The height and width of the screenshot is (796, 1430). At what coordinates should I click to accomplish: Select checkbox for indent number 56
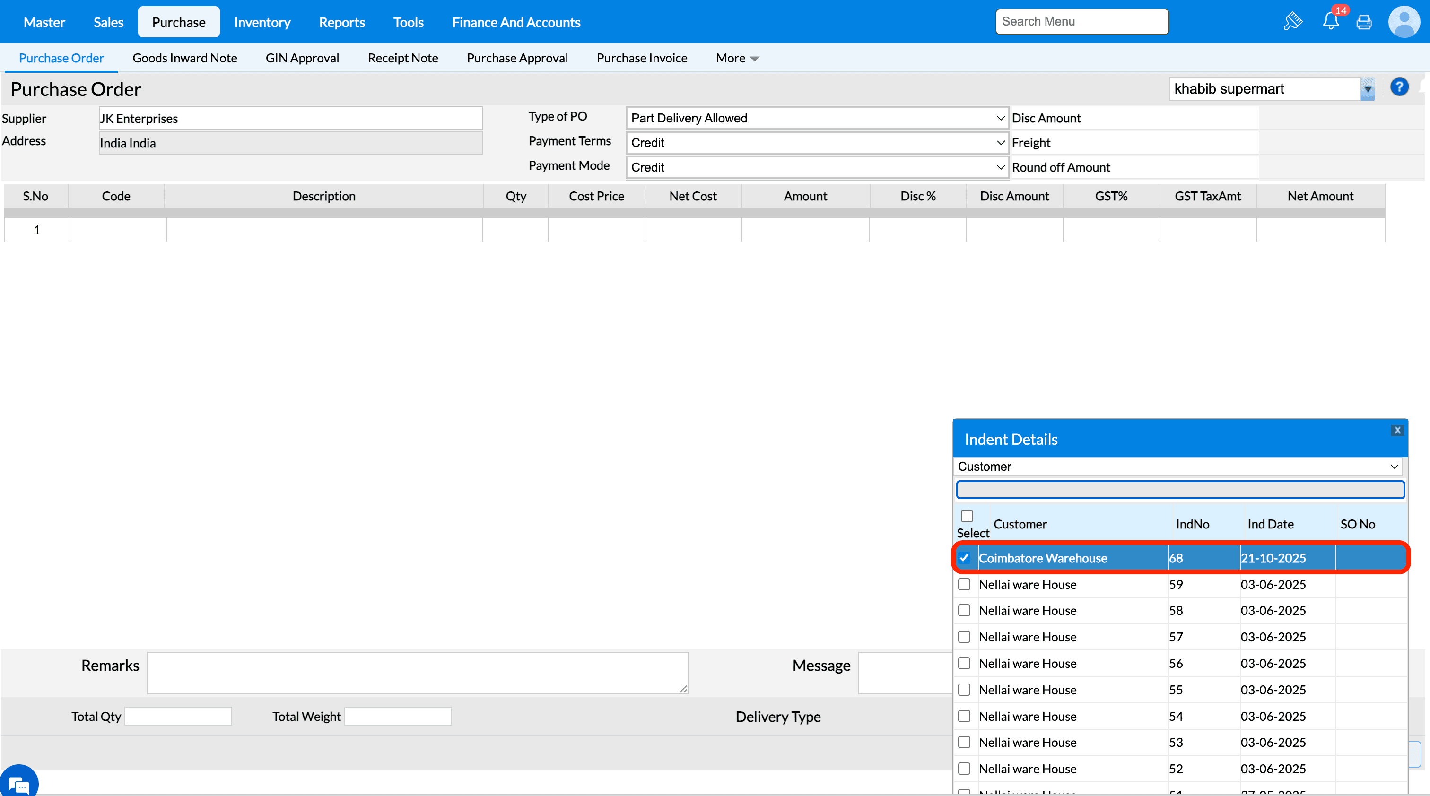(964, 664)
